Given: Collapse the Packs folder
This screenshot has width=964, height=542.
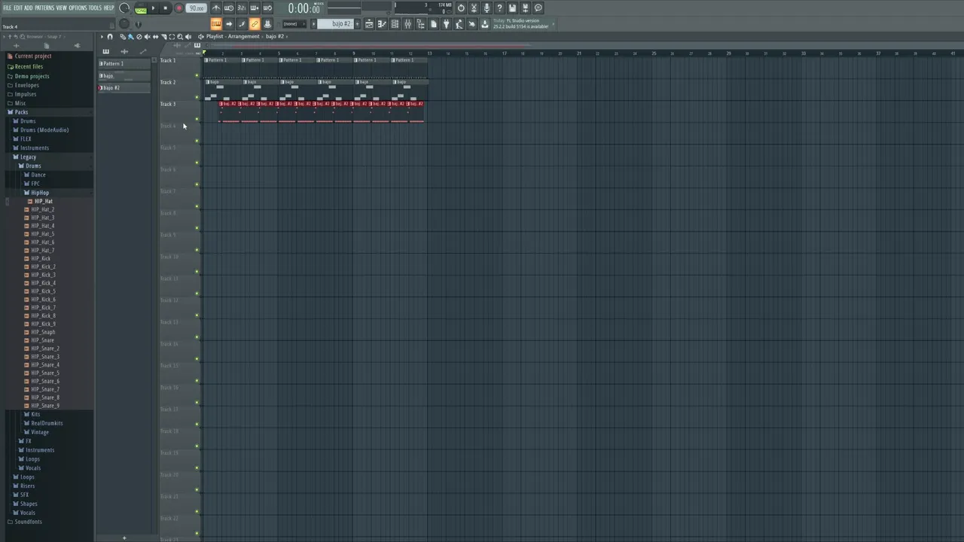Looking at the screenshot, I should pyautogui.click(x=21, y=112).
